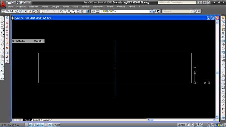
Task: Open the AutoCAD application menu logo
Action: point(2,4)
